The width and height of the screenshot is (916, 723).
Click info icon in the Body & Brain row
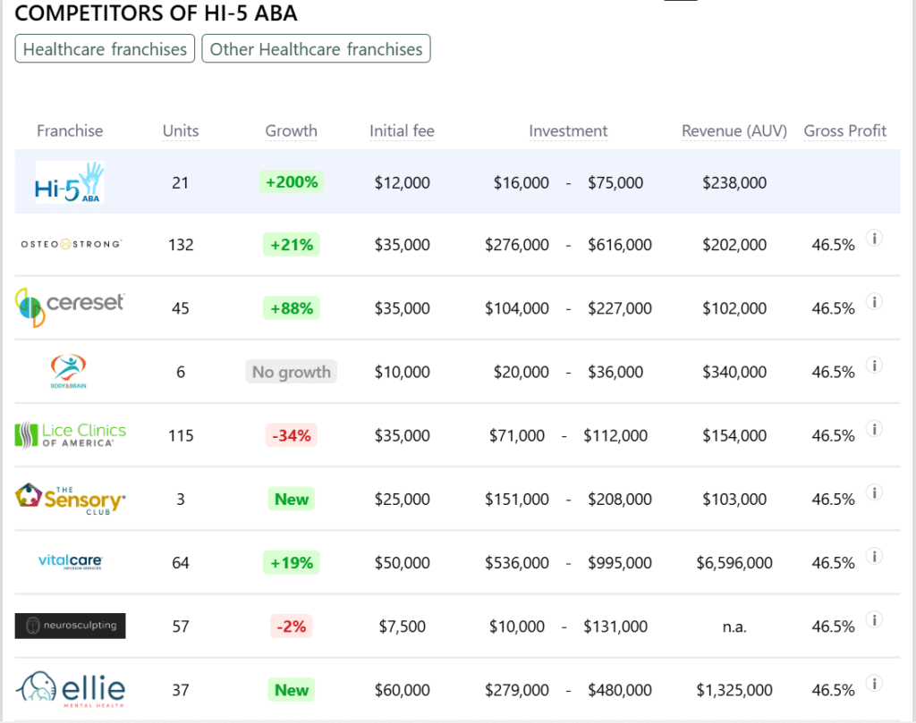tap(874, 366)
